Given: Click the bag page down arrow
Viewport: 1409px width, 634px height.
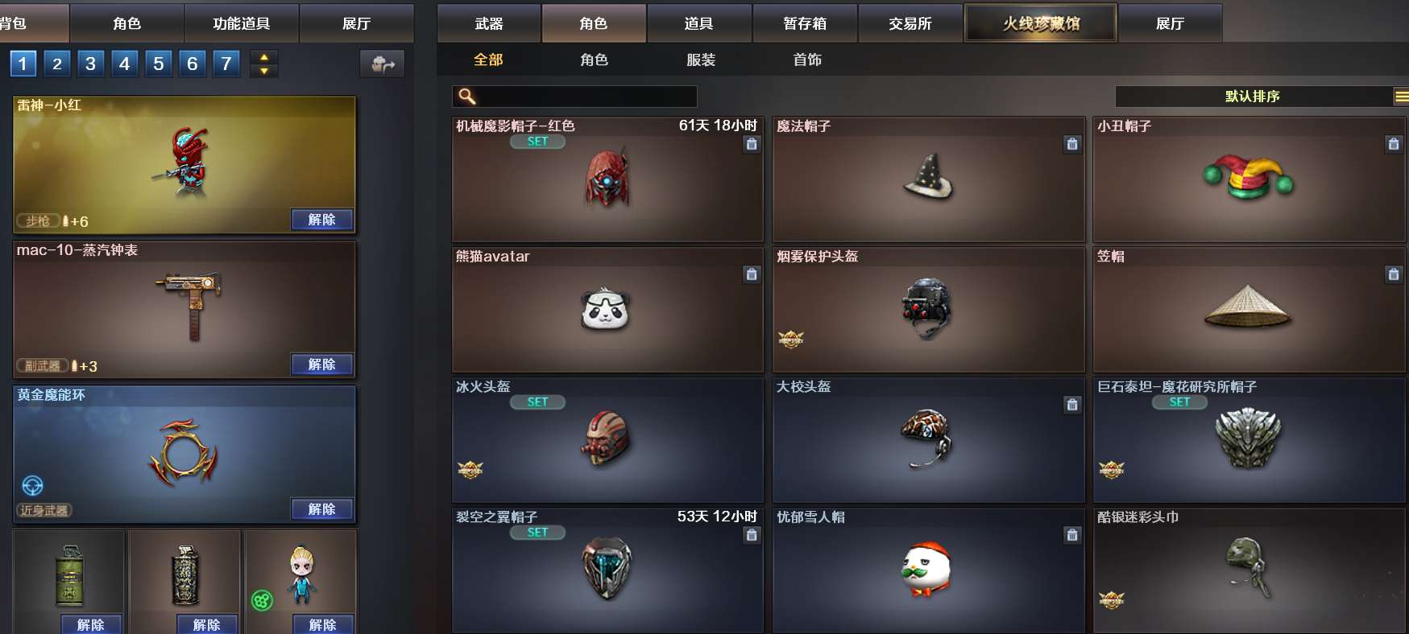Looking at the screenshot, I should 264,71.
